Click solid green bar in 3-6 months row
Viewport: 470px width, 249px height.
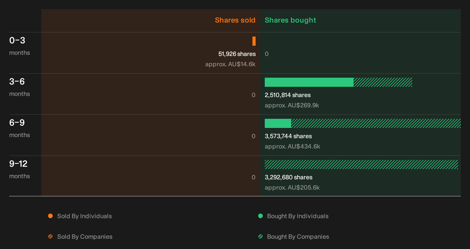[309, 82]
